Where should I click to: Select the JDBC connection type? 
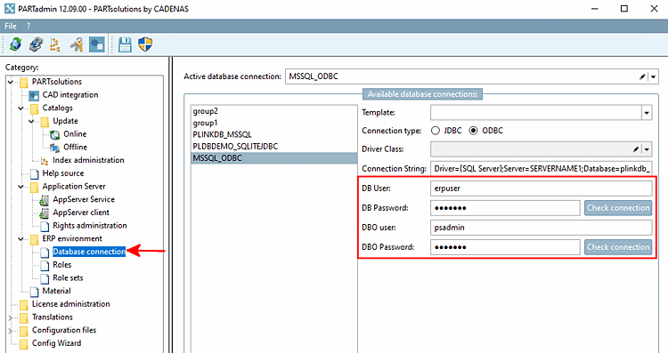[x=436, y=131]
